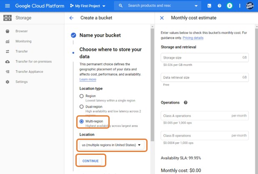Show notifications badge with count 2
The height and width of the screenshot is (174, 258).
229,6
